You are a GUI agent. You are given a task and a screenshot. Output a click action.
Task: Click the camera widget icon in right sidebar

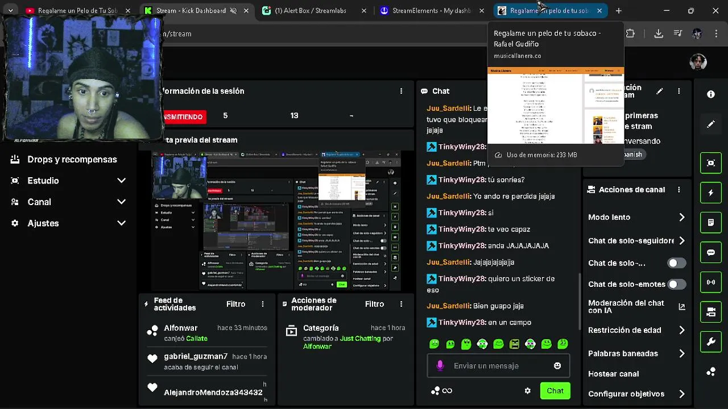coord(711,312)
